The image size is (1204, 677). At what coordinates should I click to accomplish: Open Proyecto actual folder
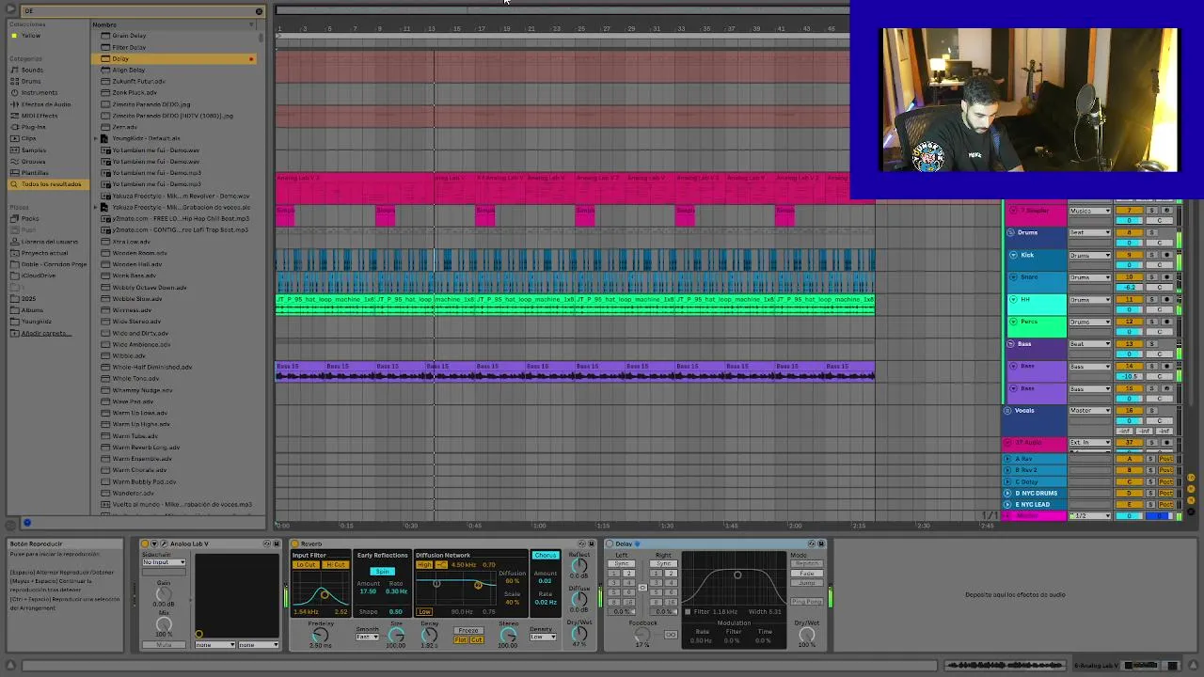44,253
